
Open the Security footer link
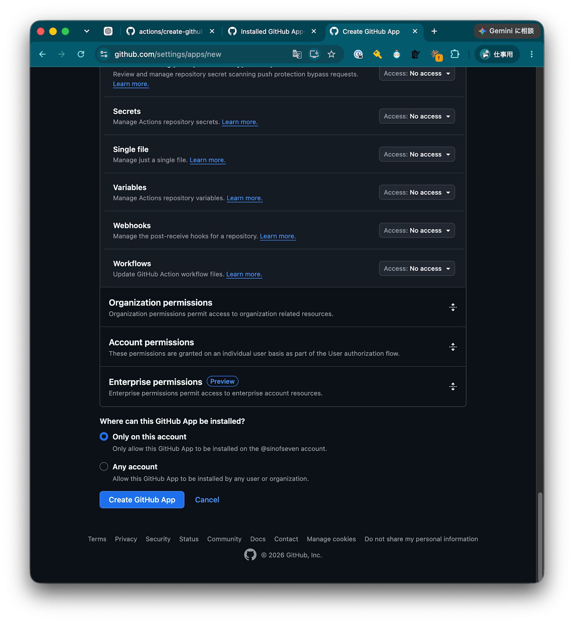158,539
